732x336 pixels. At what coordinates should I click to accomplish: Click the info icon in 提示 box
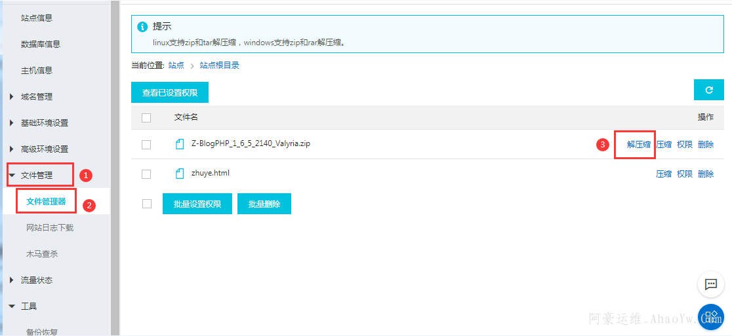pyautogui.click(x=142, y=26)
